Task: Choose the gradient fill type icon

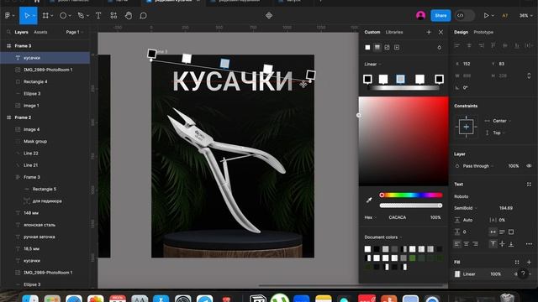Action: pyautogui.click(x=377, y=47)
